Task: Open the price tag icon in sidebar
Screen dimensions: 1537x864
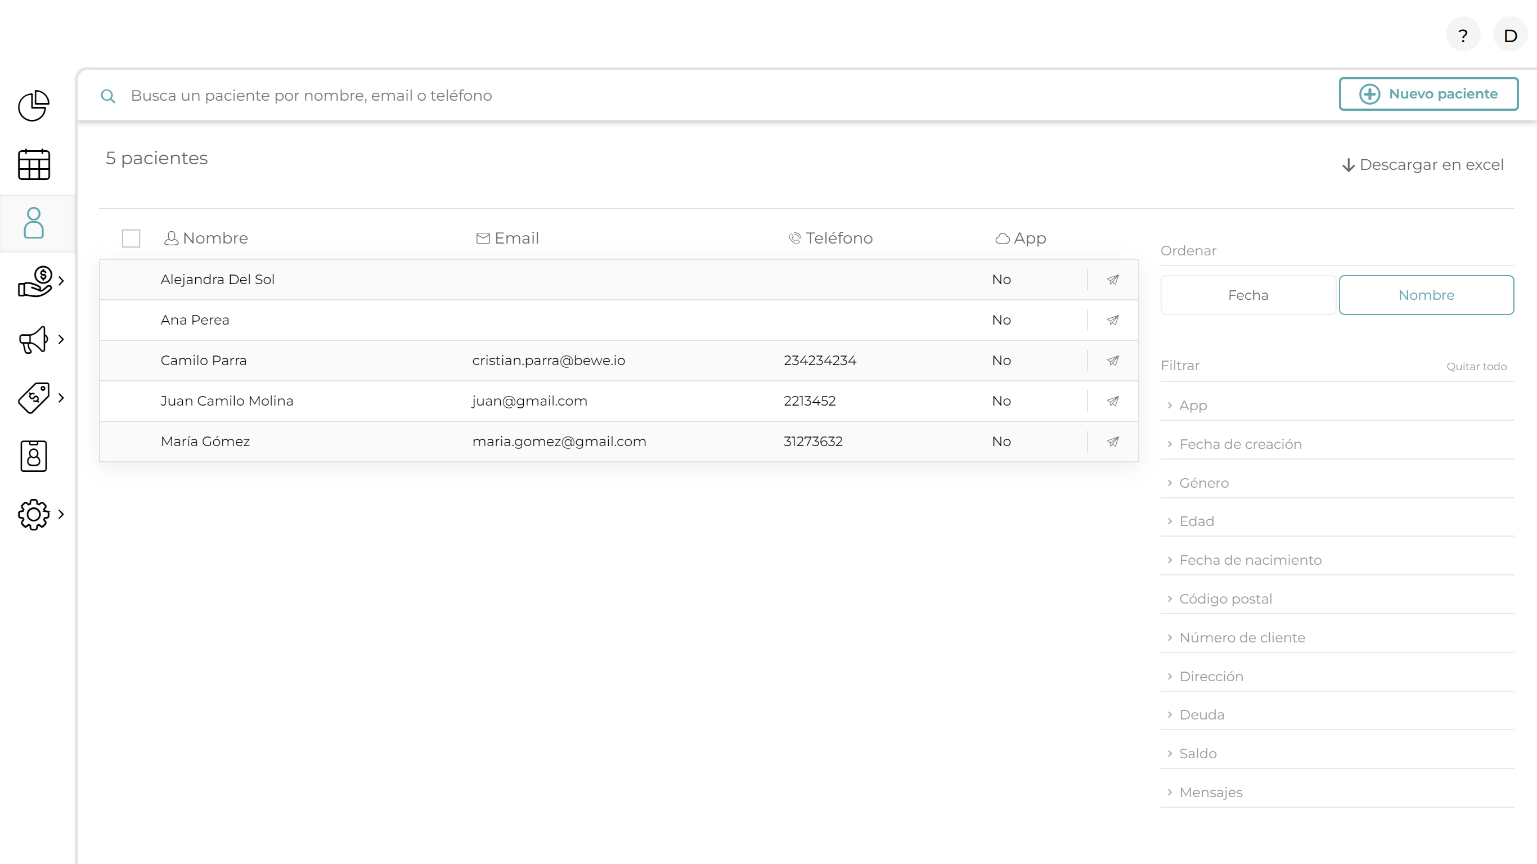Action: tap(34, 398)
